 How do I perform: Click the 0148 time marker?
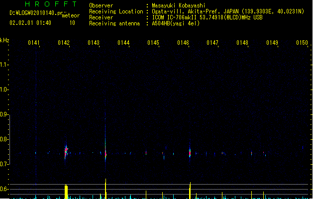coord(242,43)
